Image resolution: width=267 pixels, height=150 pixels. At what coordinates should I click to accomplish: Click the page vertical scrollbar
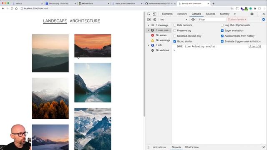click(x=144, y=64)
